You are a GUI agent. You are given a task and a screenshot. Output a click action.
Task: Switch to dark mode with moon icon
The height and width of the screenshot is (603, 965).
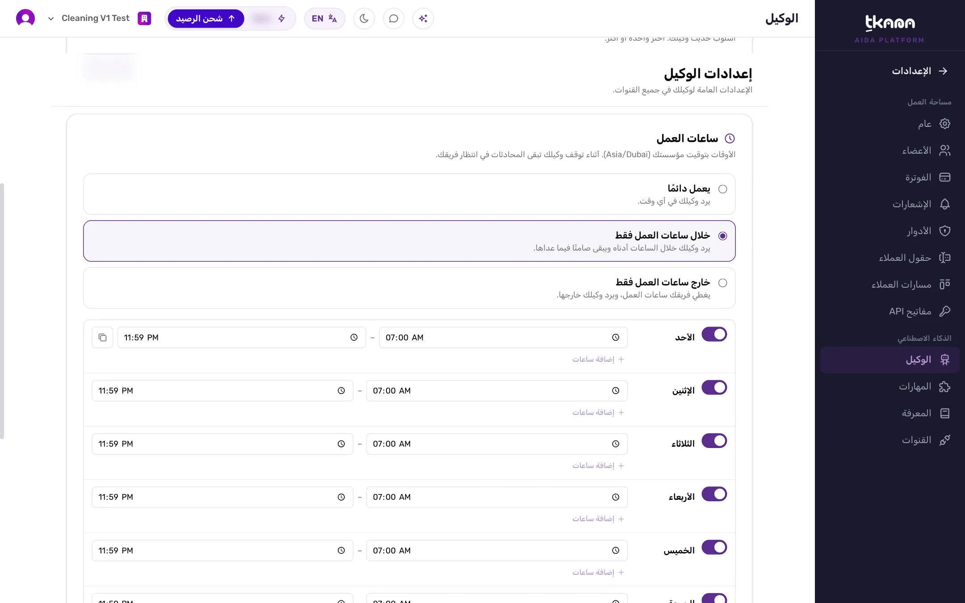[x=364, y=18]
